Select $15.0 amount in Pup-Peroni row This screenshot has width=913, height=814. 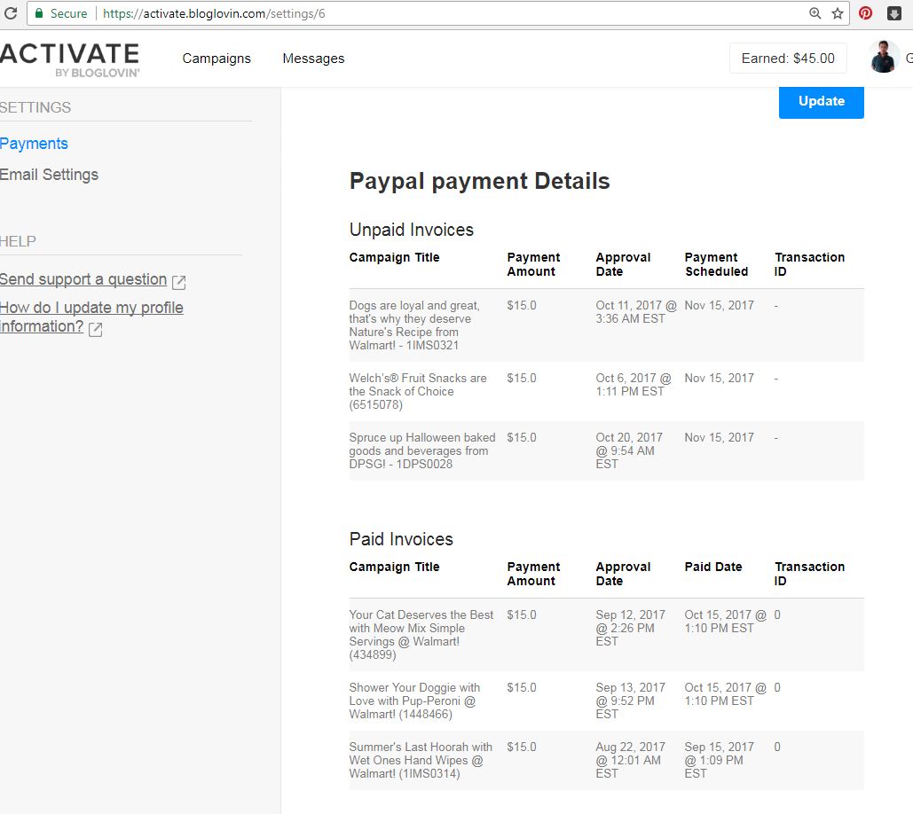522,688
